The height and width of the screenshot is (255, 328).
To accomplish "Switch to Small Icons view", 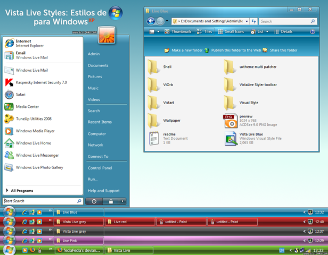I will coord(231,32).
